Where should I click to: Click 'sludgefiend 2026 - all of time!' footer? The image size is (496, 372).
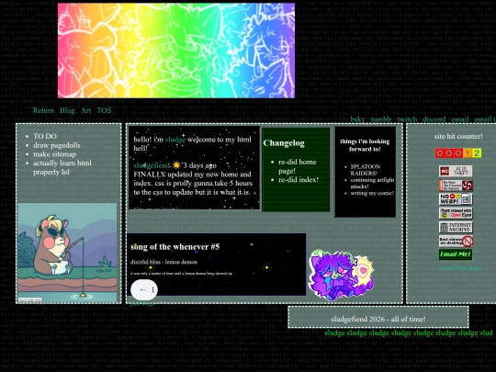[378, 319]
